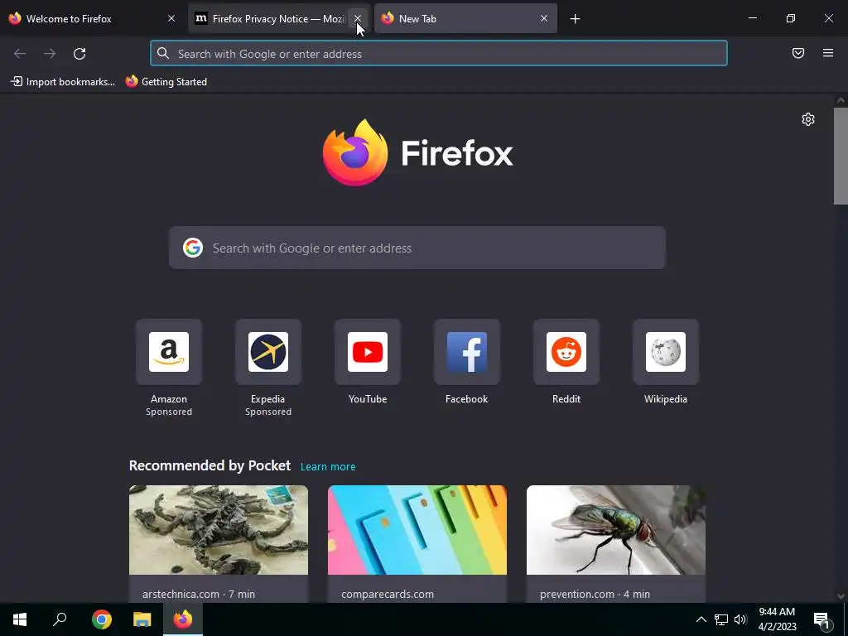Screen dimensions: 848x636
Task: Focus the top address bar field
Action: [439, 54]
